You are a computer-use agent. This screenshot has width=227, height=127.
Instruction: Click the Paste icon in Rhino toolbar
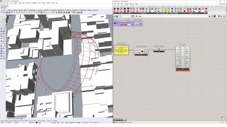[19, 12]
